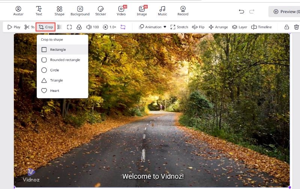Start the Record tool
This screenshot has height=189, width=300.
(183, 11)
